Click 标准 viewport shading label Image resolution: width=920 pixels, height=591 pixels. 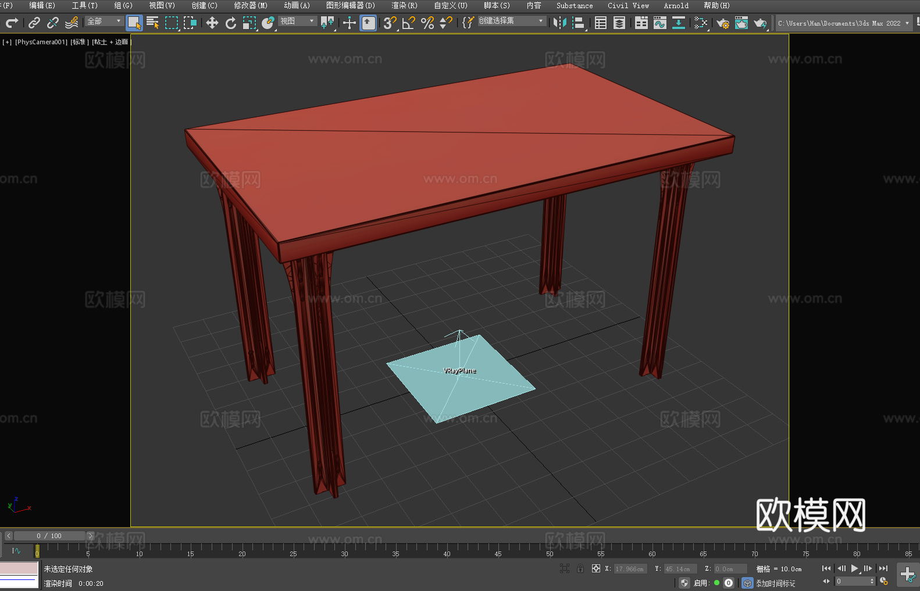80,42
